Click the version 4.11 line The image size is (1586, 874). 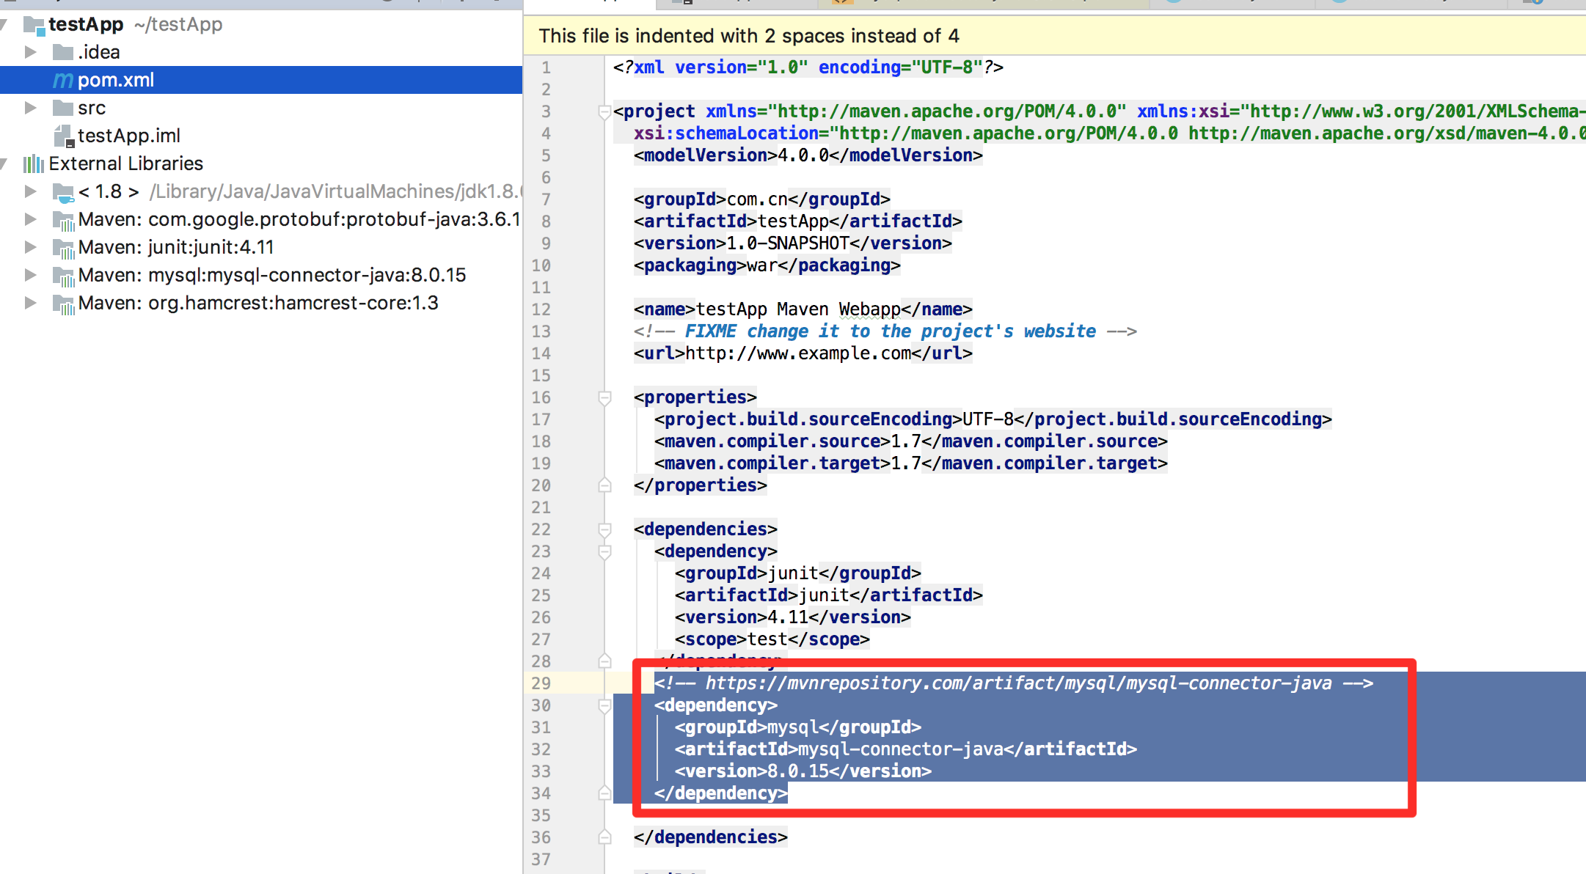pos(793,617)
